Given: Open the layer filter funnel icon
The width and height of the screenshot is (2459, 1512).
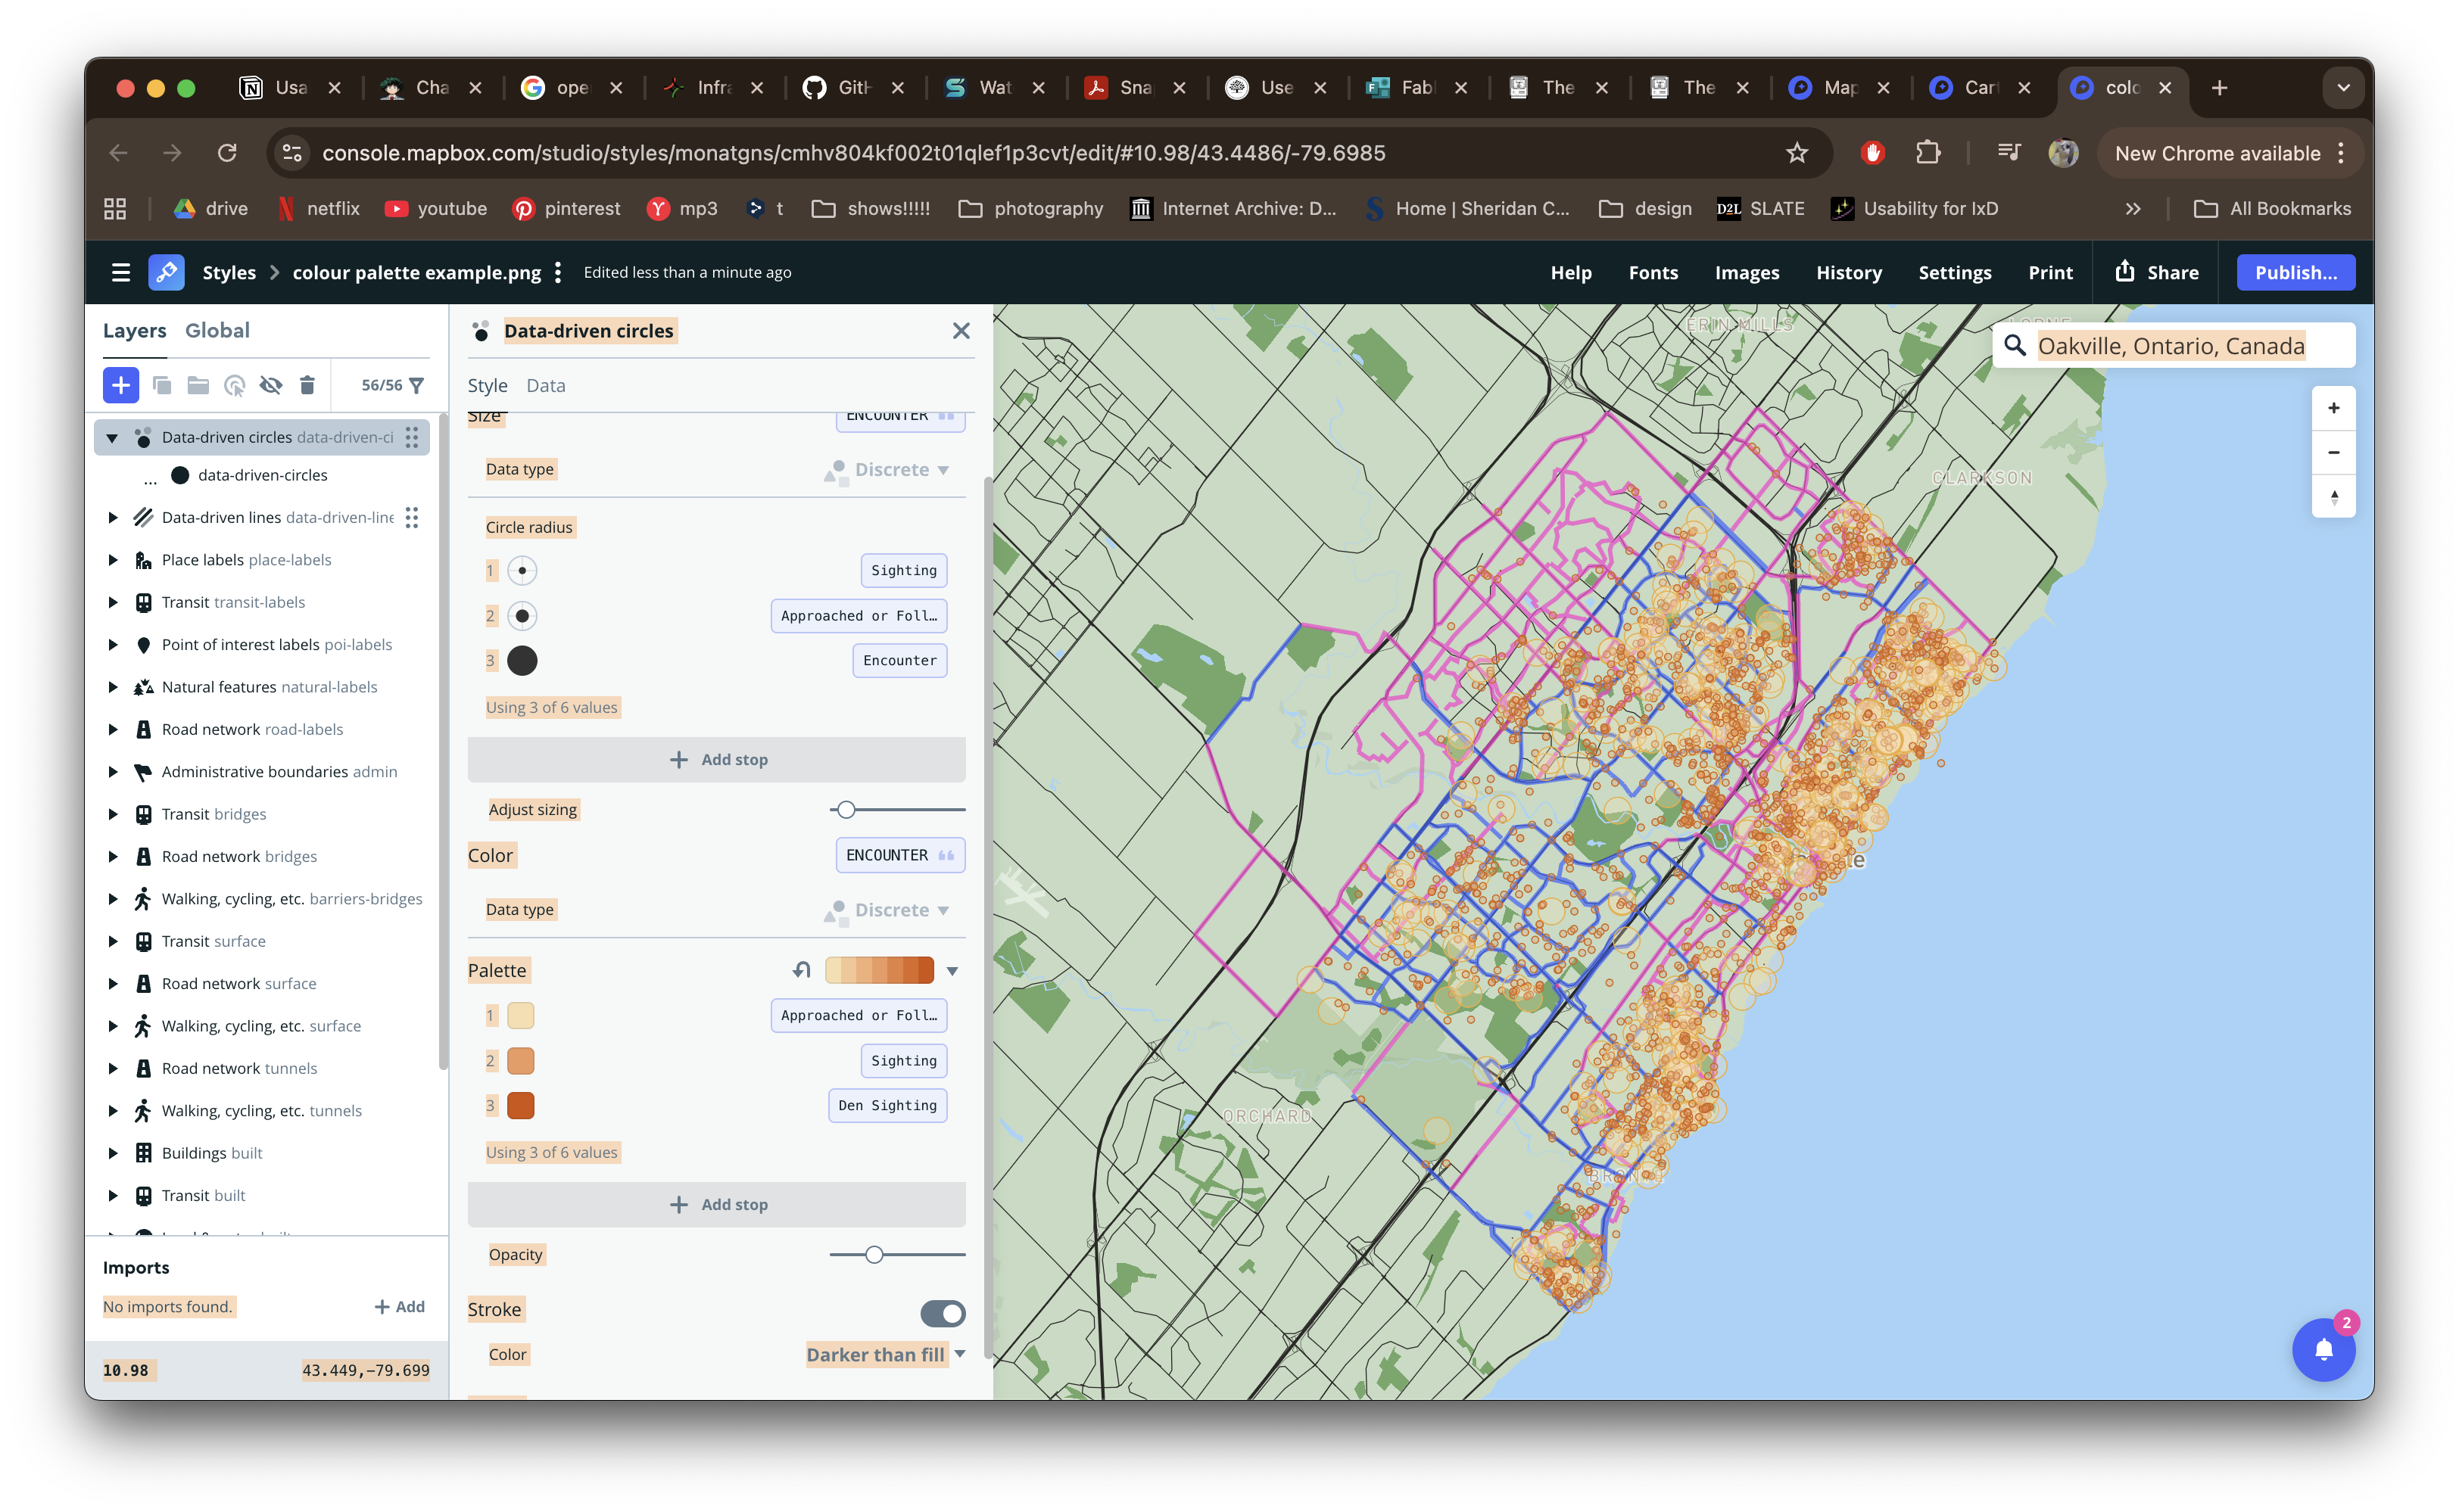Looking at the screenshot, I should [x=417, y=385].
